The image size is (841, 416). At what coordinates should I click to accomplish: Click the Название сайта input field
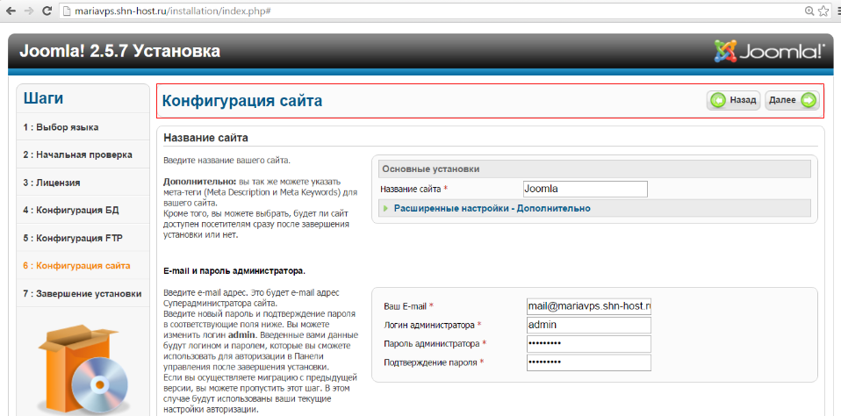coord(586,190)
